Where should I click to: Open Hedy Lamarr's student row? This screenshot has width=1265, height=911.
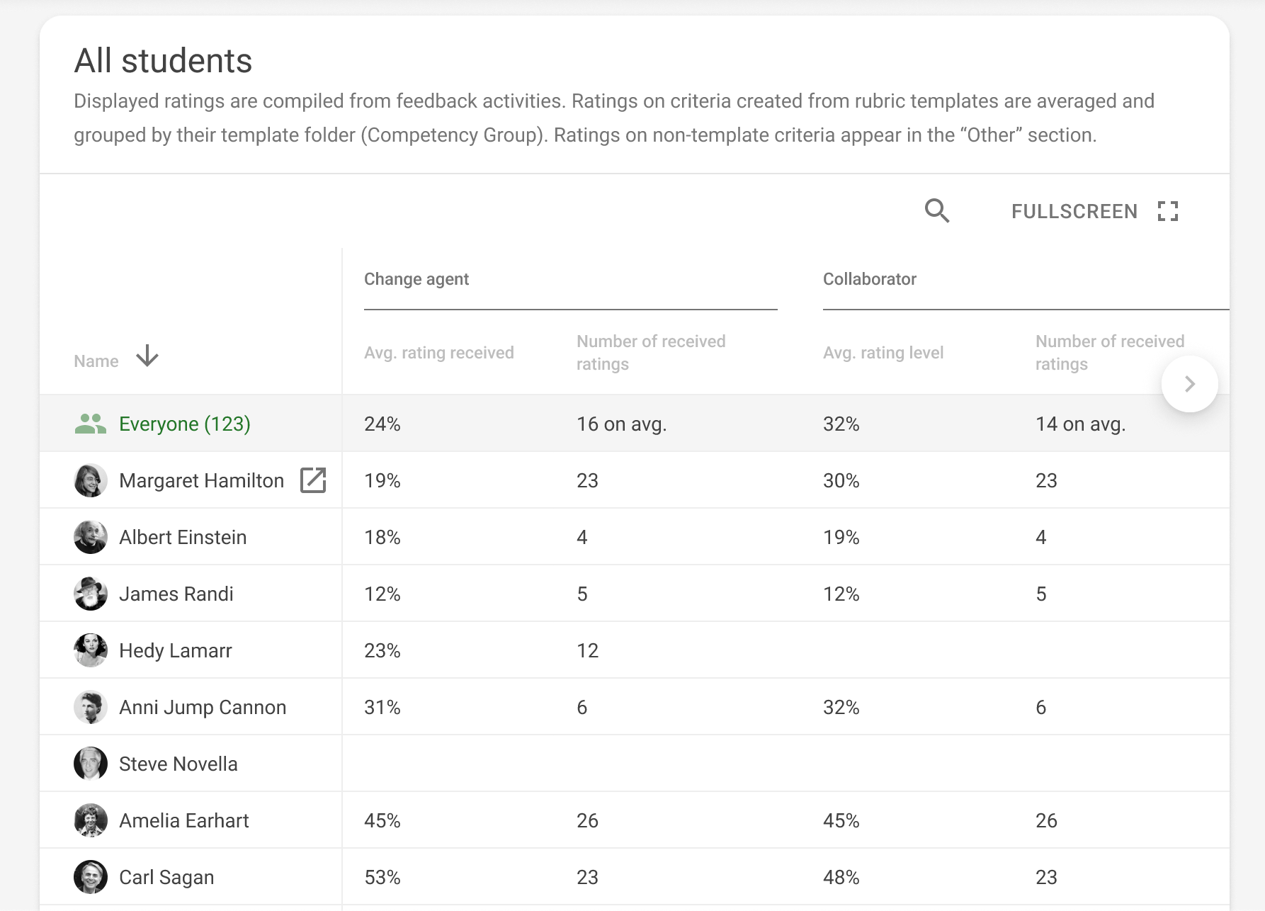(x=176, y=650)
